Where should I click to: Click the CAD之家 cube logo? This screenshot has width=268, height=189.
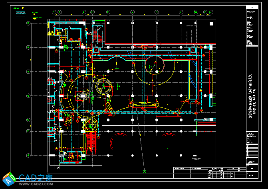click(x=8, y=179)
